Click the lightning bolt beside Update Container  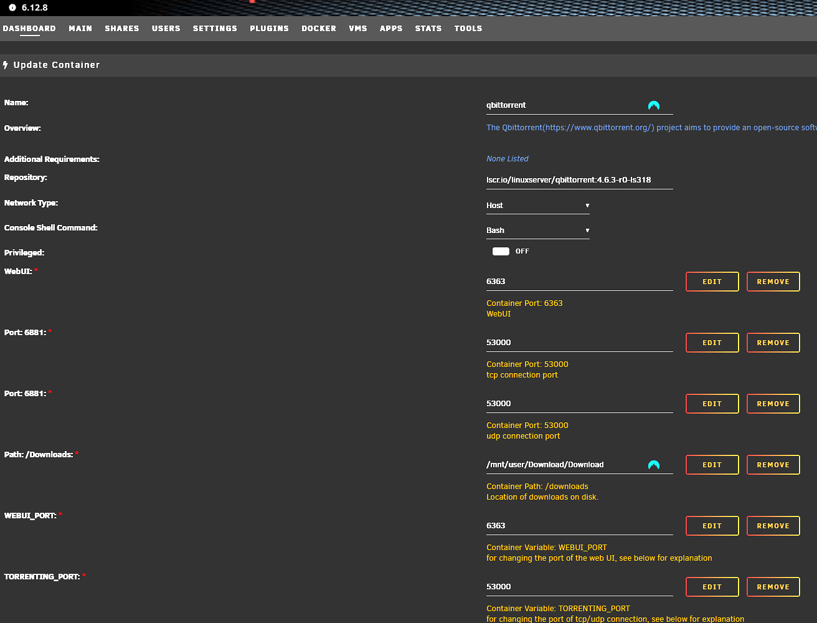[6, 64]
